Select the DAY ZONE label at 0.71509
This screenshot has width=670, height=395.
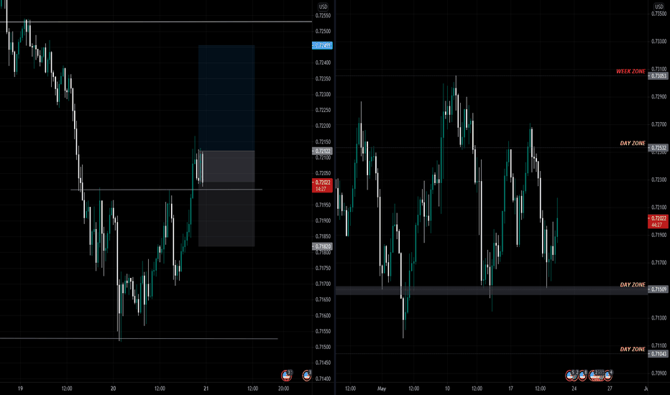coord(633,284)
